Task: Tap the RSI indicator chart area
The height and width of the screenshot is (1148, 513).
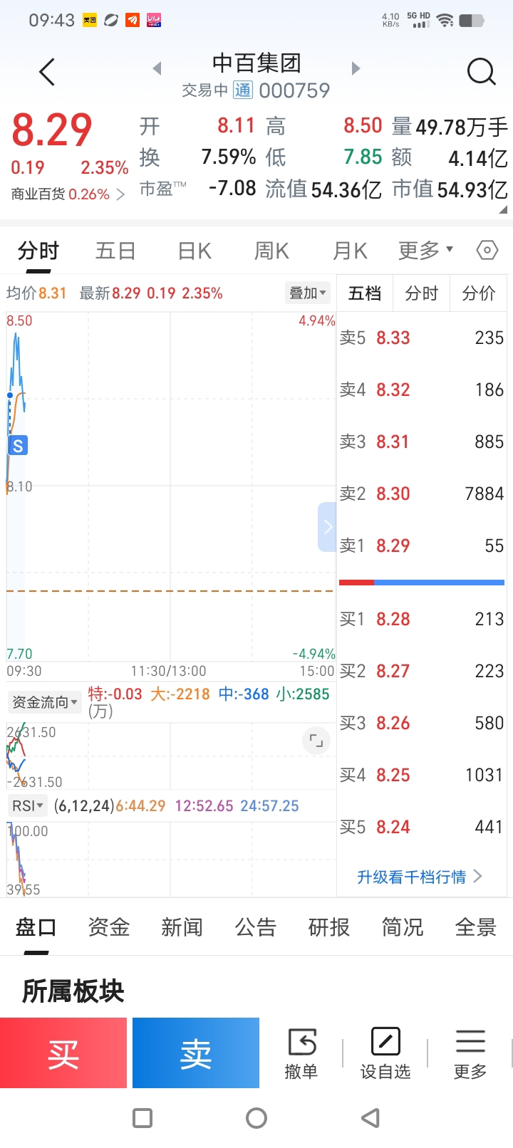Action: point(170,858)
